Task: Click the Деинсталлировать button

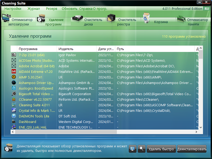Action: (192, 149)
